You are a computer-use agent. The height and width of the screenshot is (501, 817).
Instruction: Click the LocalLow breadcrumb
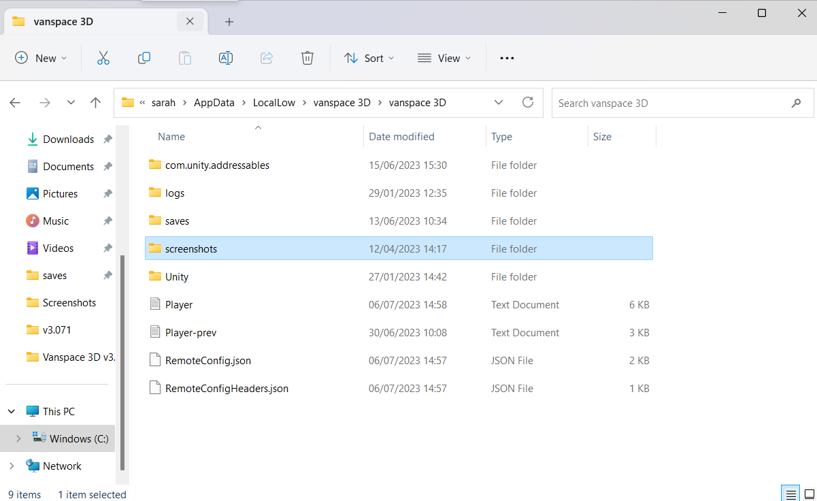[274, 103]
